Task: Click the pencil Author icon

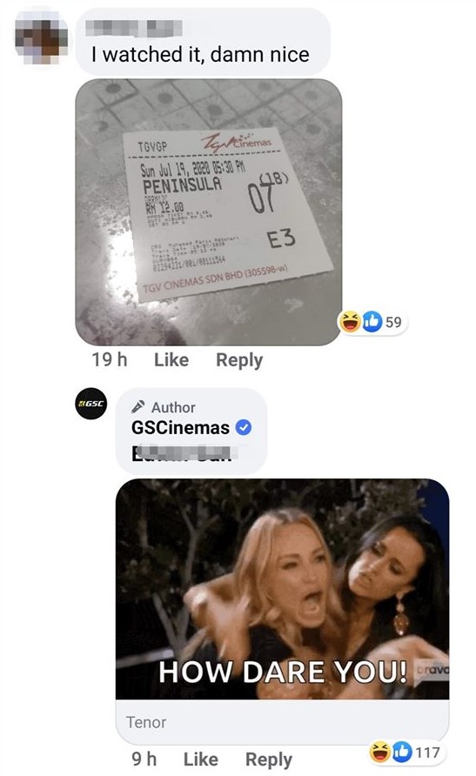Action: pos(138,407)
